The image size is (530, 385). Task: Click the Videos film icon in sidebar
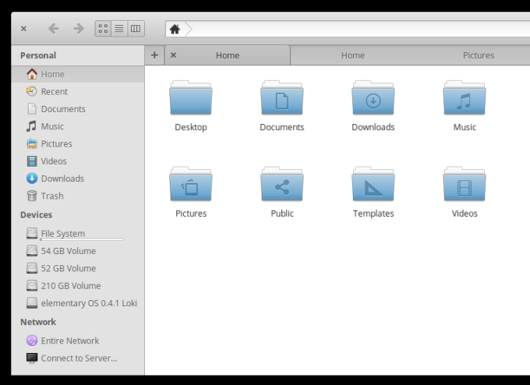tap(32, 161)
